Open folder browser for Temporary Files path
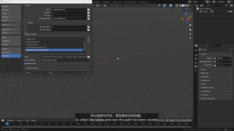234x131 pixels. (88, 19)
